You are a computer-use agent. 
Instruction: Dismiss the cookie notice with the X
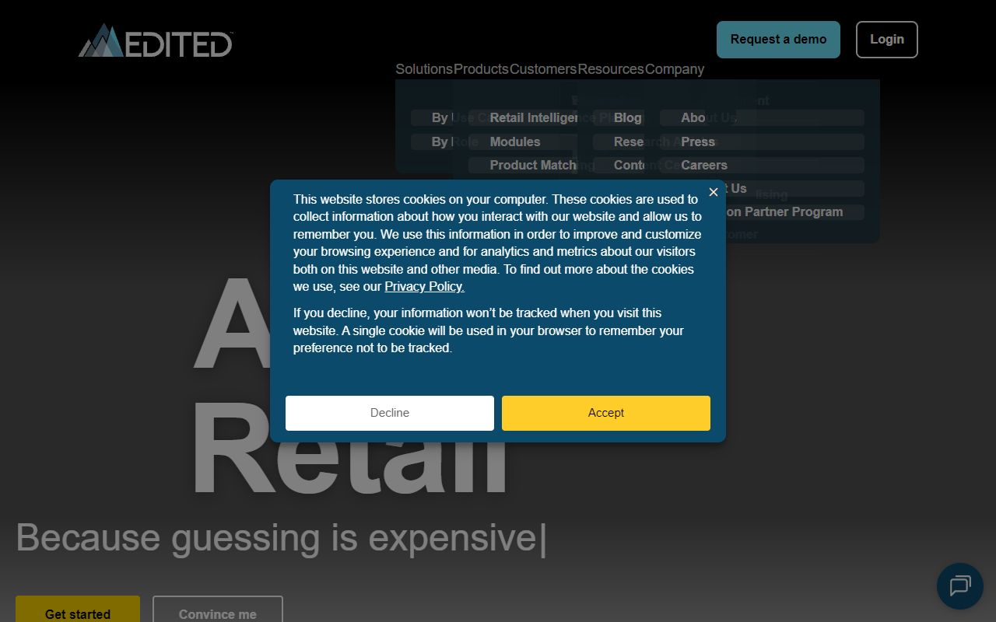(713, 192)
